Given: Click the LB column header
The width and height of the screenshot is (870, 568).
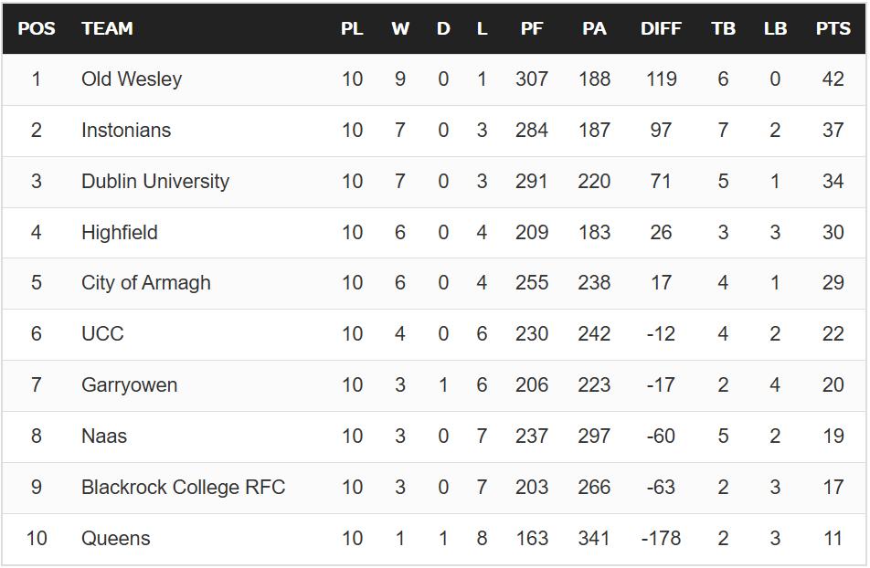Looking at the screenshot, I should pyautogui.click(x=775, y=28).
